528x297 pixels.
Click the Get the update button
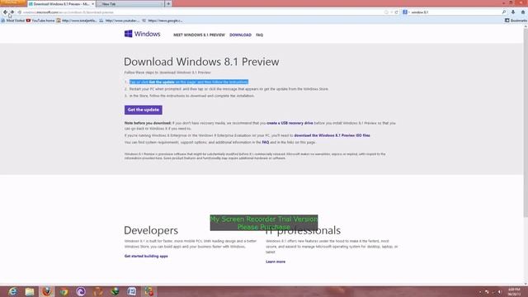[x=143, y=110]
